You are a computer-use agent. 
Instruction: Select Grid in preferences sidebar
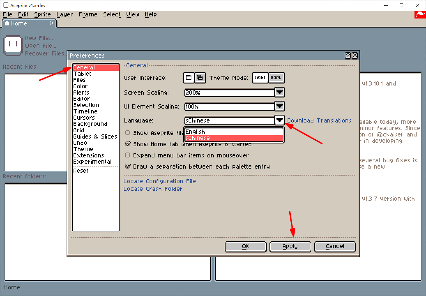[x=96, y=130]
